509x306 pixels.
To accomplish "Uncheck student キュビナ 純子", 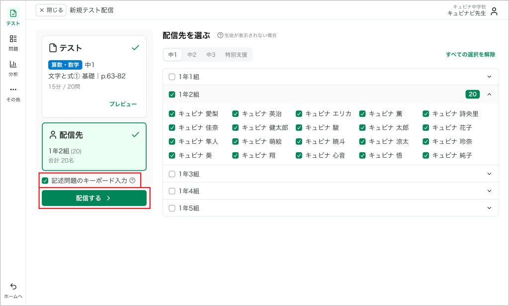I will click(426, 156).
